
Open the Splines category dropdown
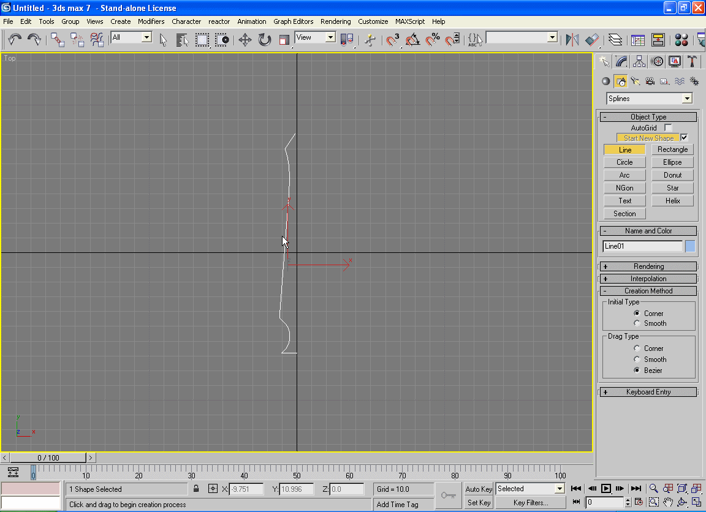(649, 99)
